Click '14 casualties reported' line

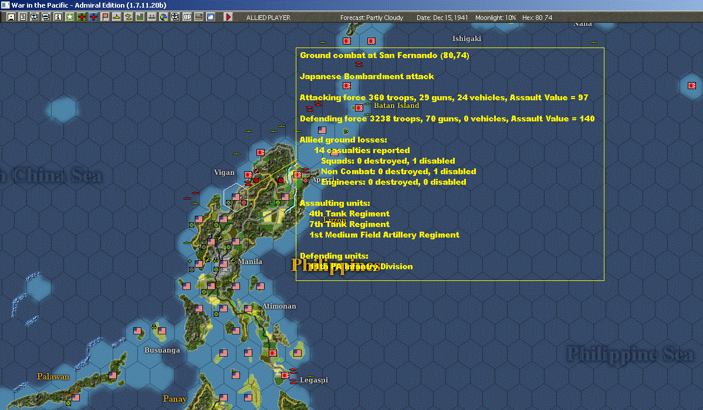click(362, 150)
